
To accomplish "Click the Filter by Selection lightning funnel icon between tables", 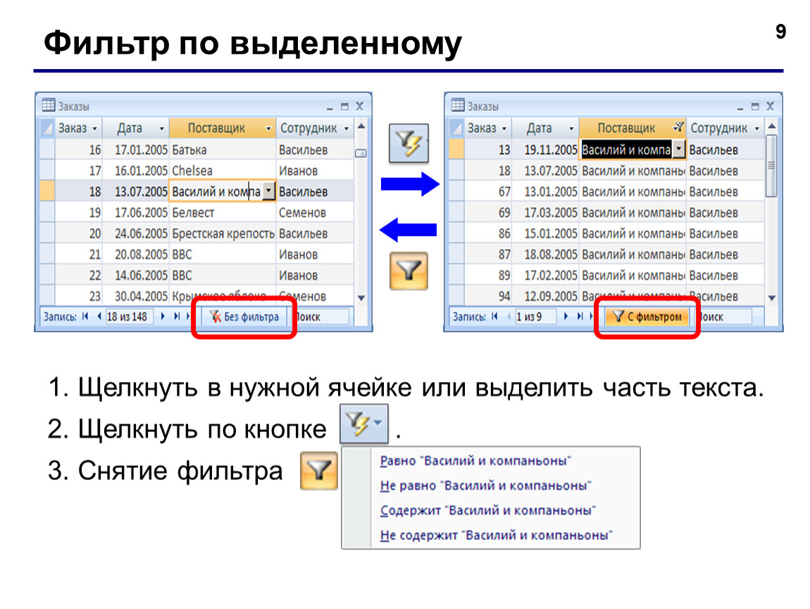I will [x=409, y=142].
